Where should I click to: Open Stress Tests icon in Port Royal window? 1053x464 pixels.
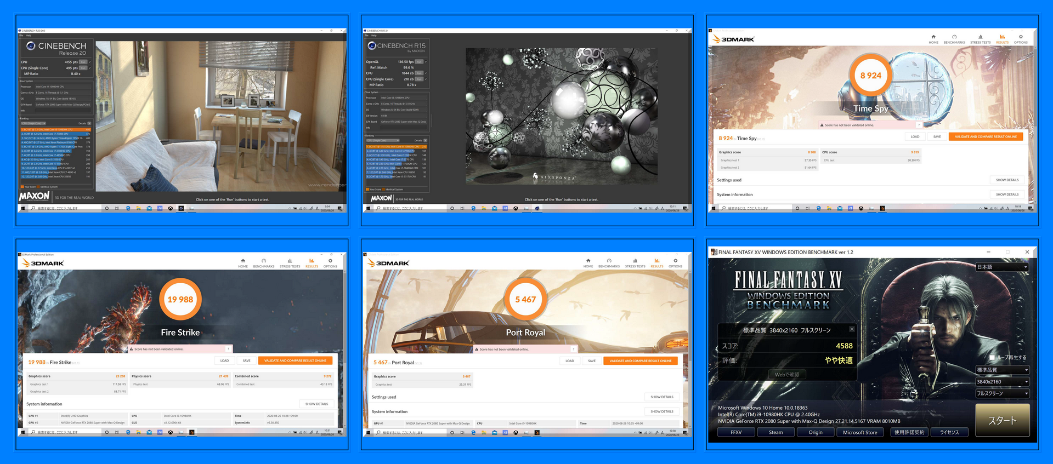pyautogui.click(x=635, y=261)
